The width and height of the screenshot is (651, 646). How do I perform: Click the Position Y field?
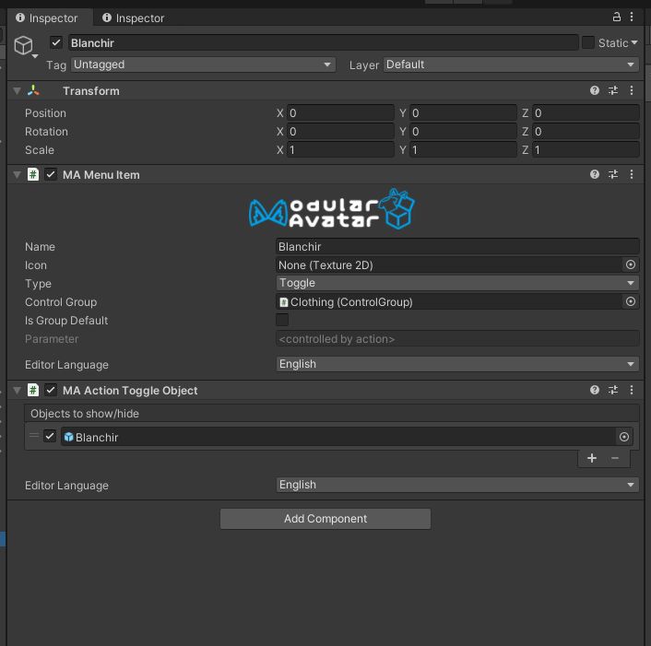tap(463, 112)
